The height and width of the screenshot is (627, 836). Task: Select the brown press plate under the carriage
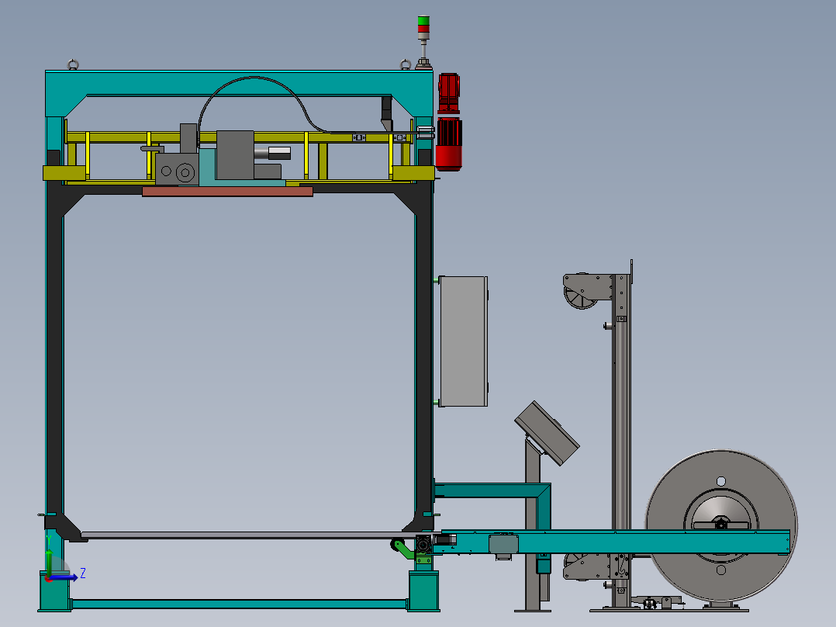[228, 192]
